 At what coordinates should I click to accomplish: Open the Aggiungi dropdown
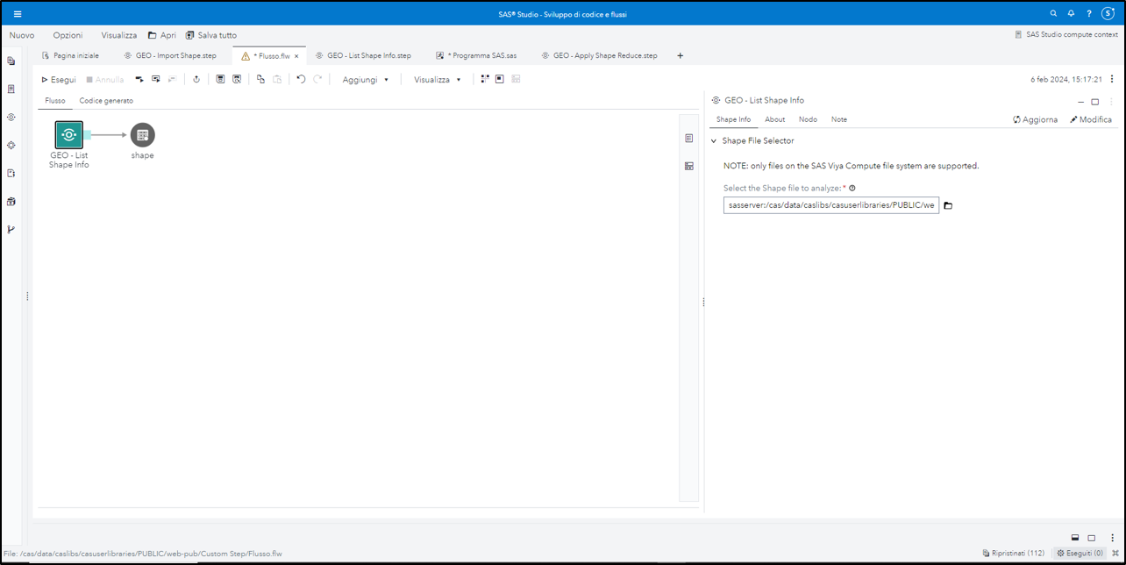[366, 80]
